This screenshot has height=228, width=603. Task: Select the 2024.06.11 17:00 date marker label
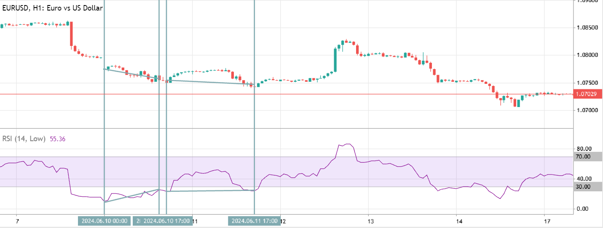pos(255,221)
